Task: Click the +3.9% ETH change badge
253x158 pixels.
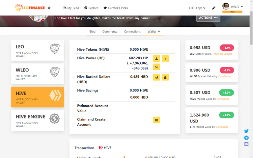Action: click(x=227, y=115)
